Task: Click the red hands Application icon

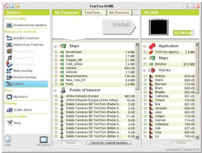Action: coord(152,46)
